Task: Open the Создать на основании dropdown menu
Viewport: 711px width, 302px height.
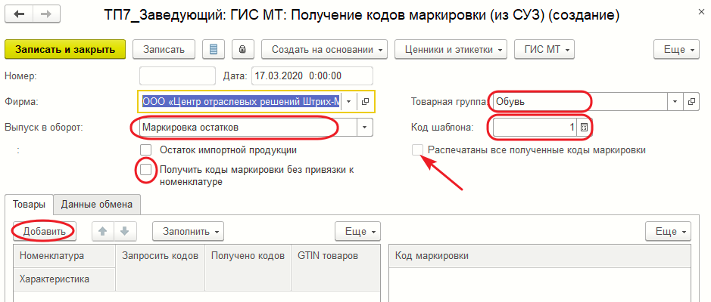Action: coord(325,50)
